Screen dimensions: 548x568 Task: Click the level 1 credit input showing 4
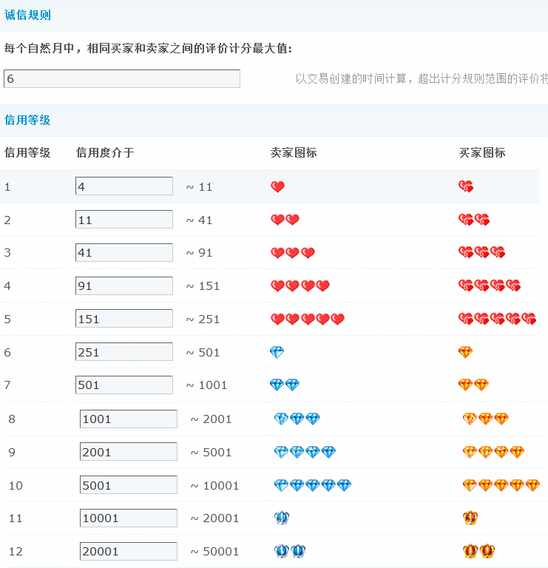pos(124,186)
